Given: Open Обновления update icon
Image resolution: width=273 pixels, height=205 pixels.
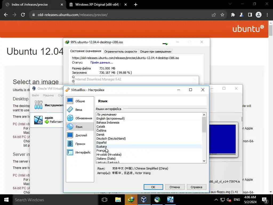Looking at the screenshot, I should click(70, 118).
